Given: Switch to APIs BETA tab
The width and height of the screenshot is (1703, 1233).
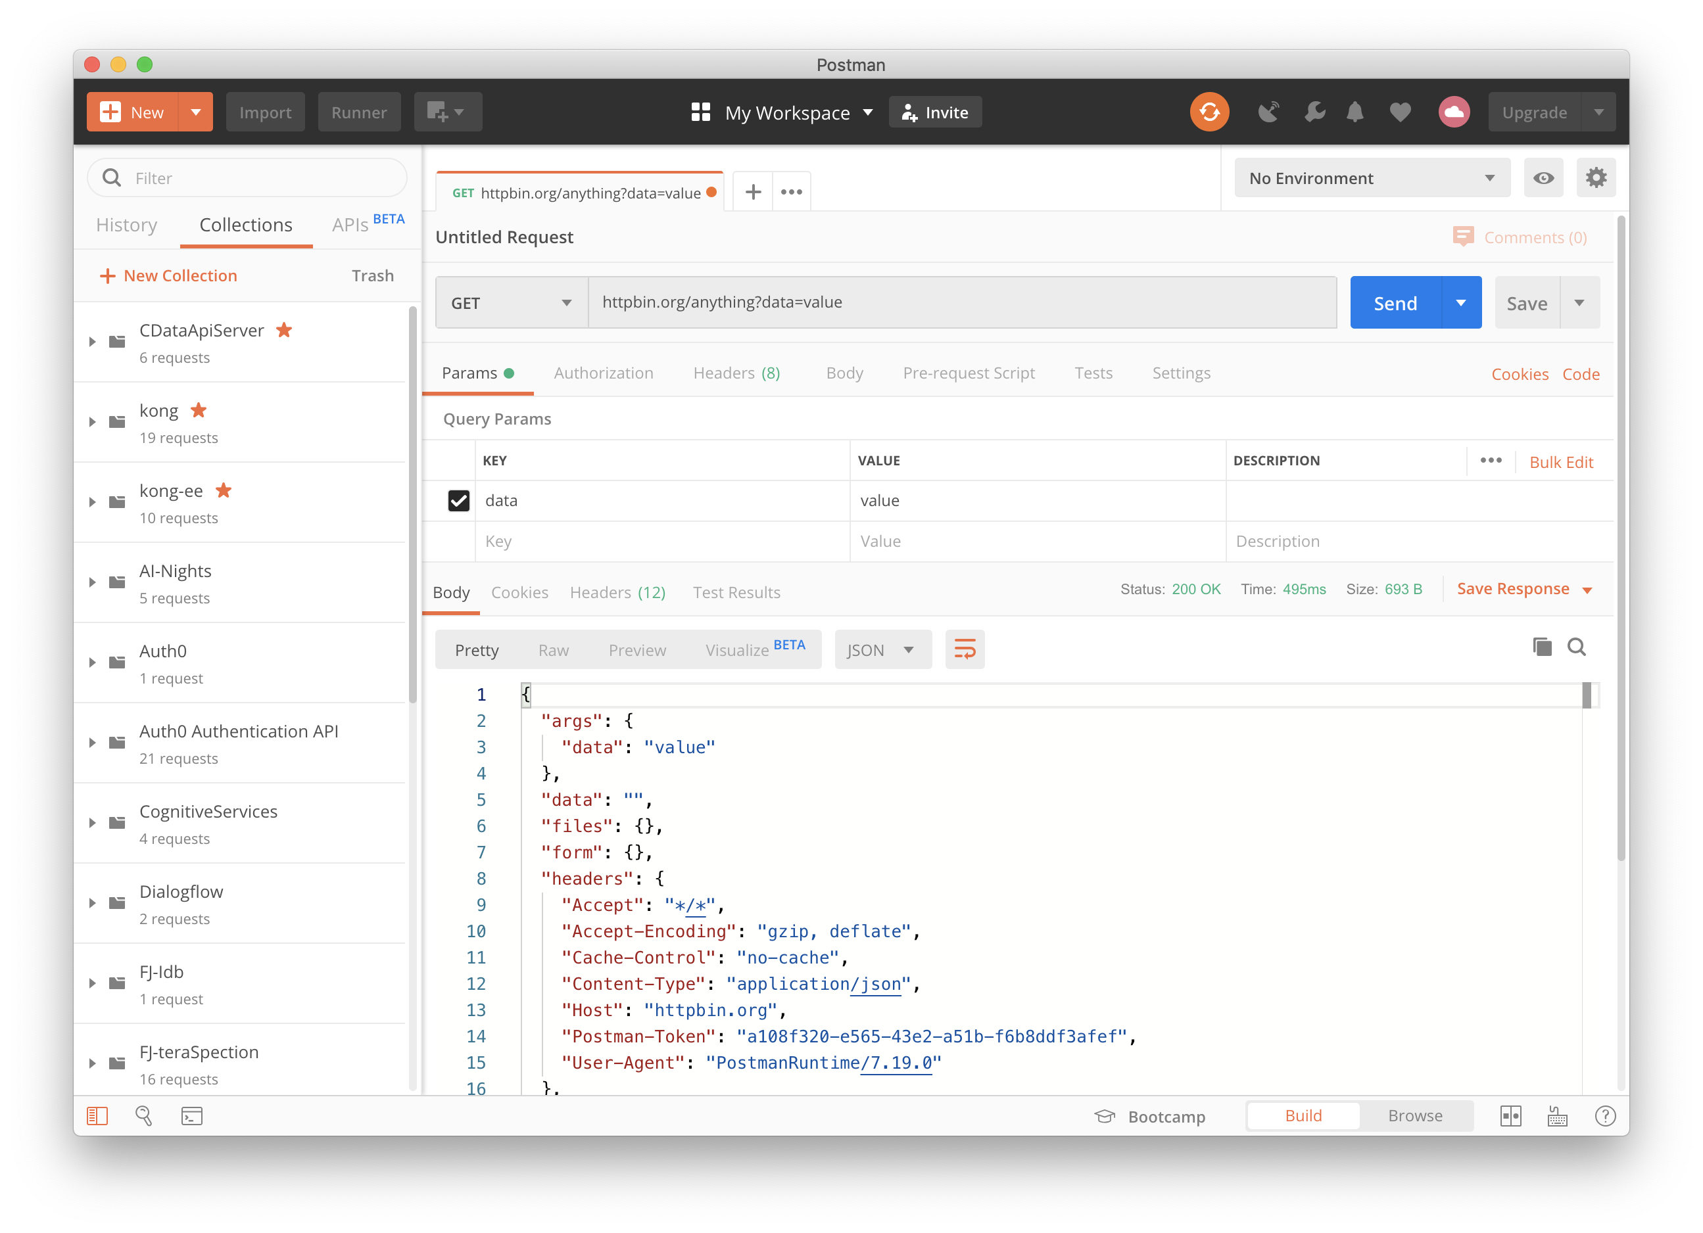Looking at the screenshot, I should [368, 223].
